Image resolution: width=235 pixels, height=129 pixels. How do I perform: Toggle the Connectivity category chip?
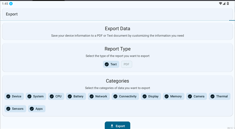click(x=125, y=96)
